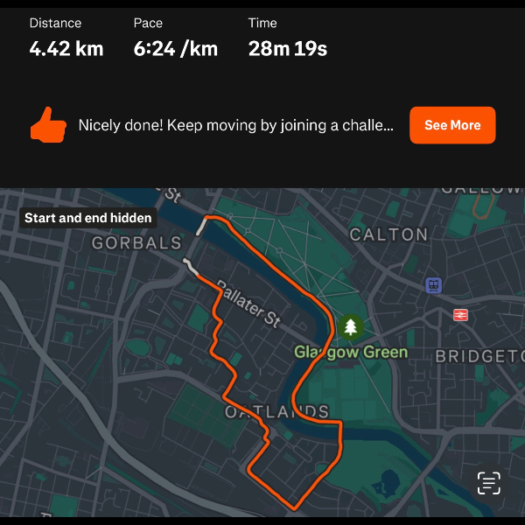The height and width of the screenshot is (525, 525).
Task: Click the Gorbals label on the map
Action: point(136,242)
